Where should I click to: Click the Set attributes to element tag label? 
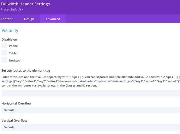pyautogui.click(x=26, y=71)
